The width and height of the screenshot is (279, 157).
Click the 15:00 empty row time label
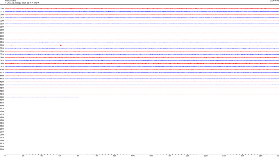click(x=2, y=100)
